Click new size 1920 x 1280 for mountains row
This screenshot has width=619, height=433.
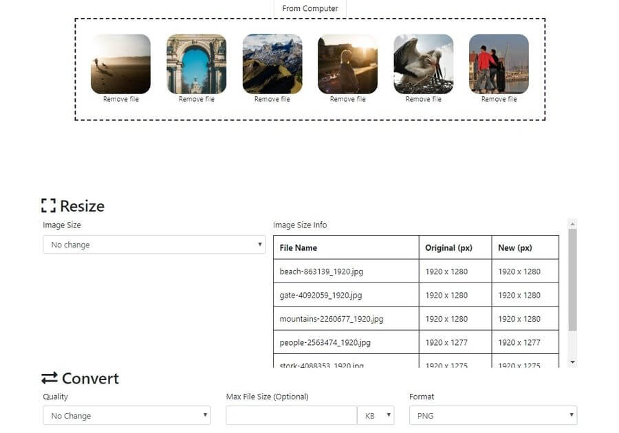point(525,319)
